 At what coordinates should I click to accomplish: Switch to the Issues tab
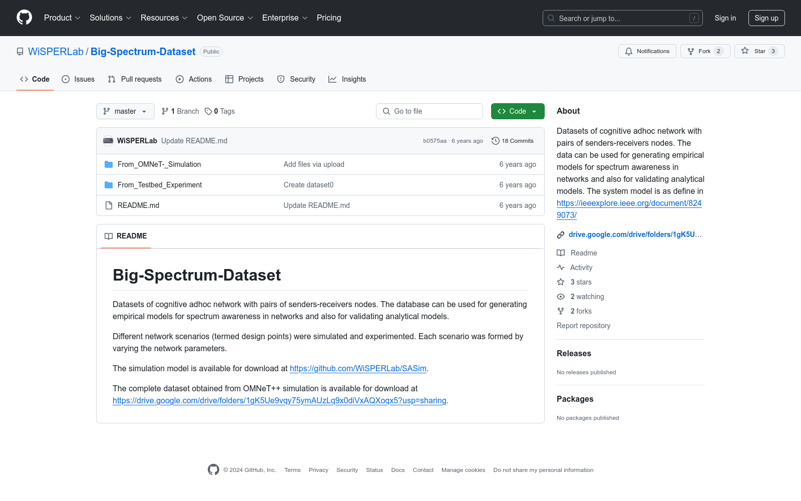click(x=78, y=79)
